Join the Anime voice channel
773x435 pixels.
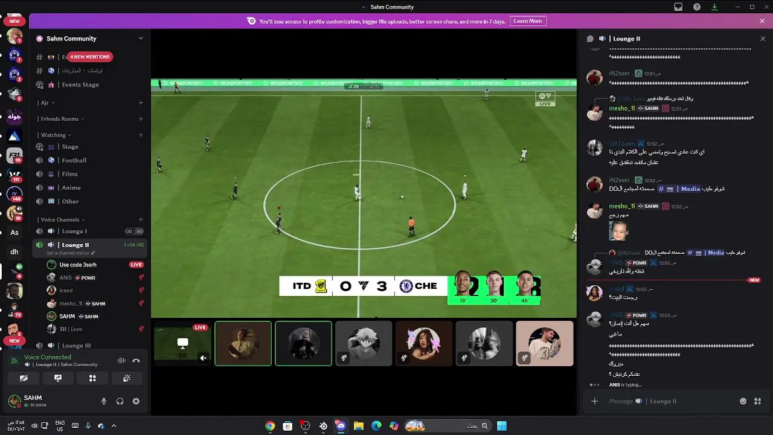pos(89,188)
